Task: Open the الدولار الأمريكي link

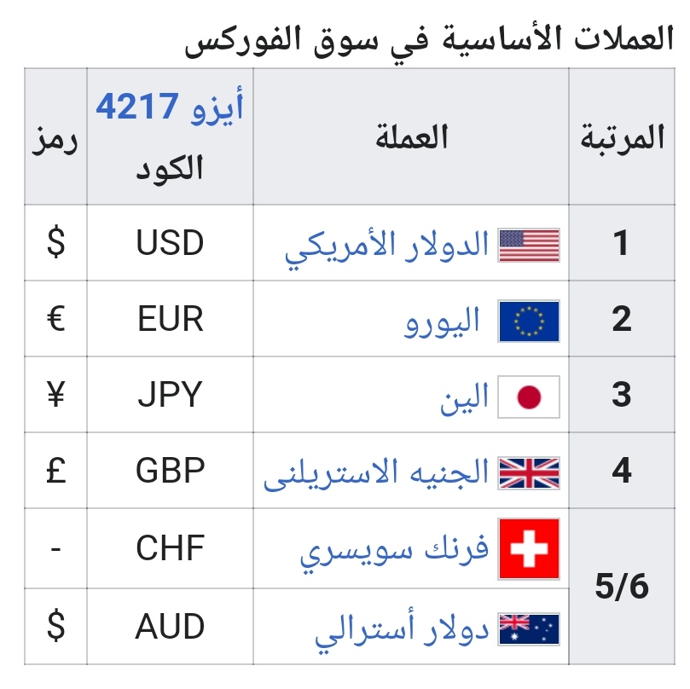Action: click(x=387, y=246)
